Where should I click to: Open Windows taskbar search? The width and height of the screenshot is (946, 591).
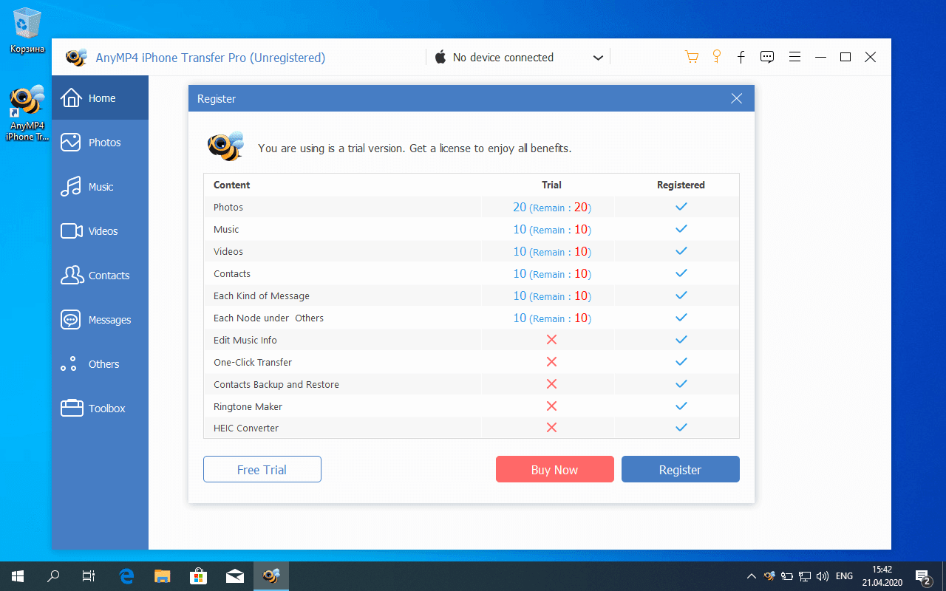[53, 576]
